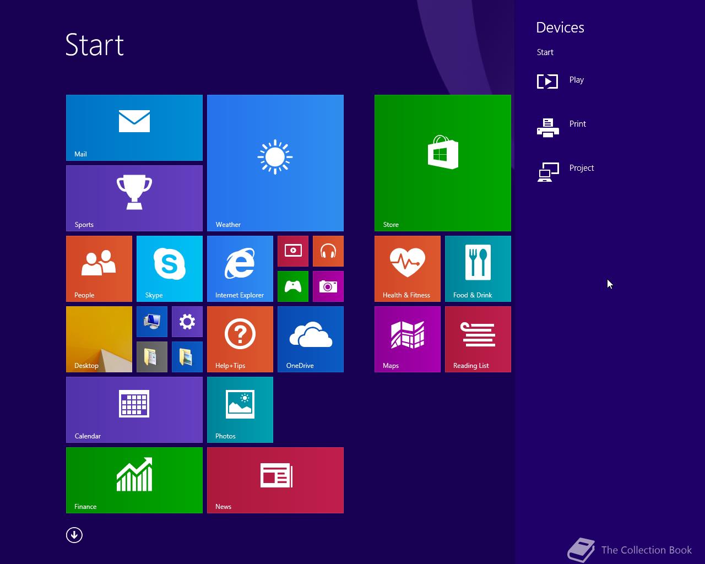Viewport: 705px width, 564px height.
Task: Open Internet Explorer tile
Action: 240,269
